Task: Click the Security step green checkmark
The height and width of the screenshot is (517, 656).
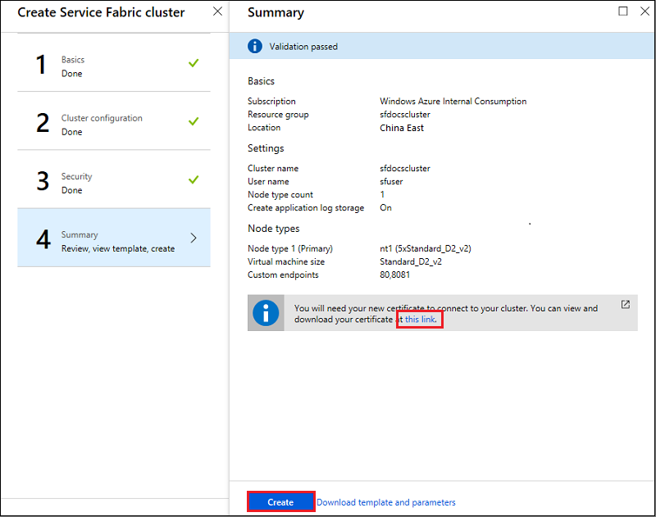Action: pos(194,179)
